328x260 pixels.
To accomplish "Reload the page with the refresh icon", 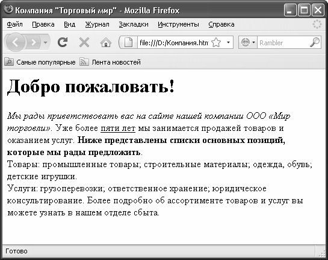I will pos(63,42).
